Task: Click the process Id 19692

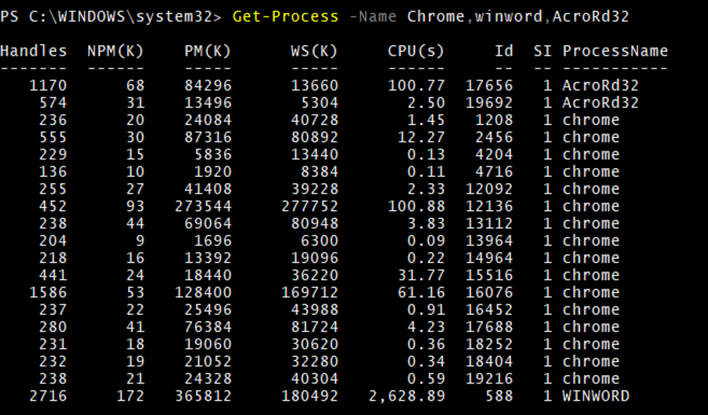Action: click(490, 103)
